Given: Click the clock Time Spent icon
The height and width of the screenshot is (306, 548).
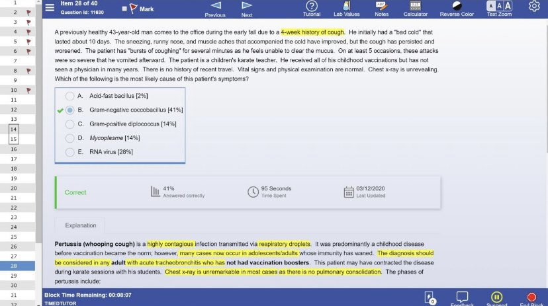Looking at the screenshot, I should (253, 192).
